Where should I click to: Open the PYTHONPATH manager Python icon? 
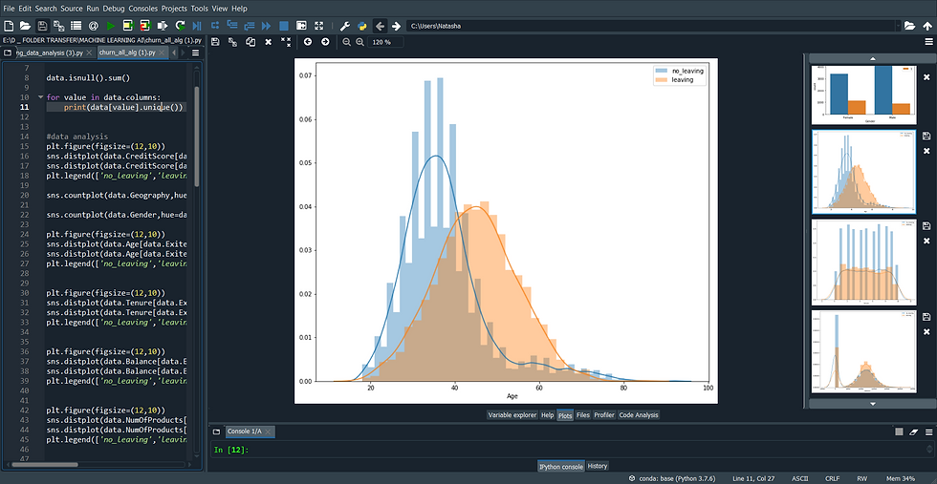(x=362, y=26)
